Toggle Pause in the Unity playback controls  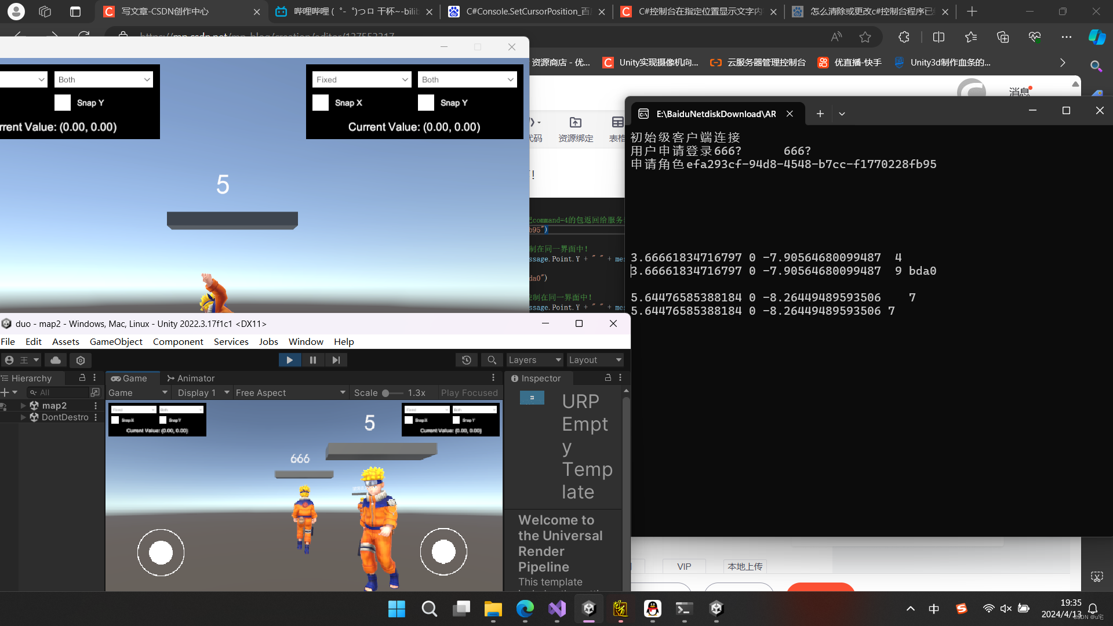pos(313,360)
